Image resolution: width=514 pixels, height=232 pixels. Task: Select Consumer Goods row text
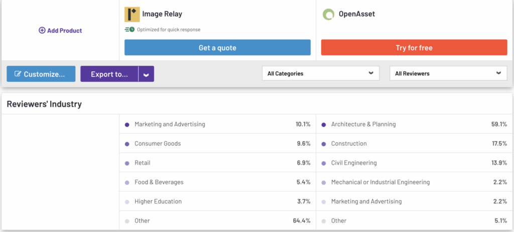[x=158, y=144]
